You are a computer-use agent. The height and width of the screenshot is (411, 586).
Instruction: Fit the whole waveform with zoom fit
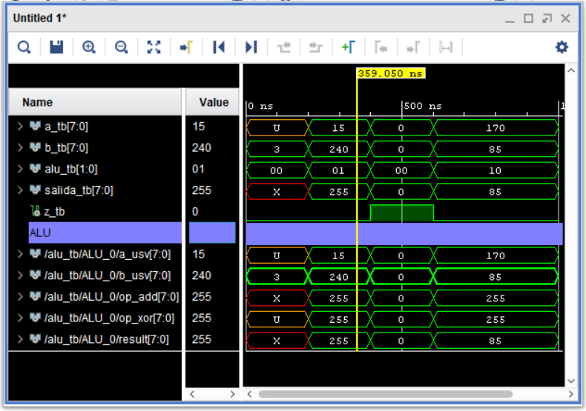click(x=154, y=47)
